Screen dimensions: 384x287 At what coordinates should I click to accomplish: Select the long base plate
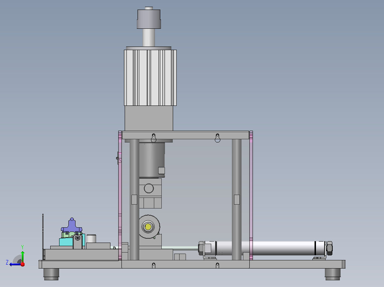(192, 264)
